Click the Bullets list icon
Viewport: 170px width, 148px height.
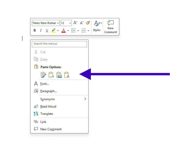[x=73, y=30]
